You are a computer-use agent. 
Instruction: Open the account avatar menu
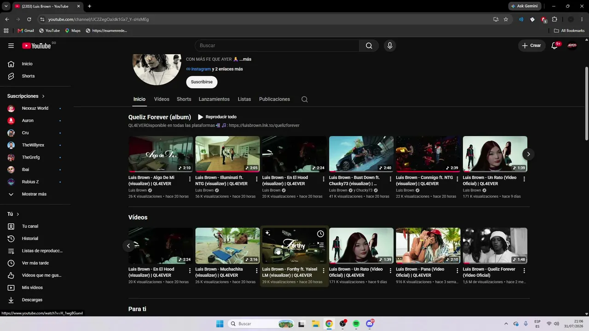click(572, 46)
